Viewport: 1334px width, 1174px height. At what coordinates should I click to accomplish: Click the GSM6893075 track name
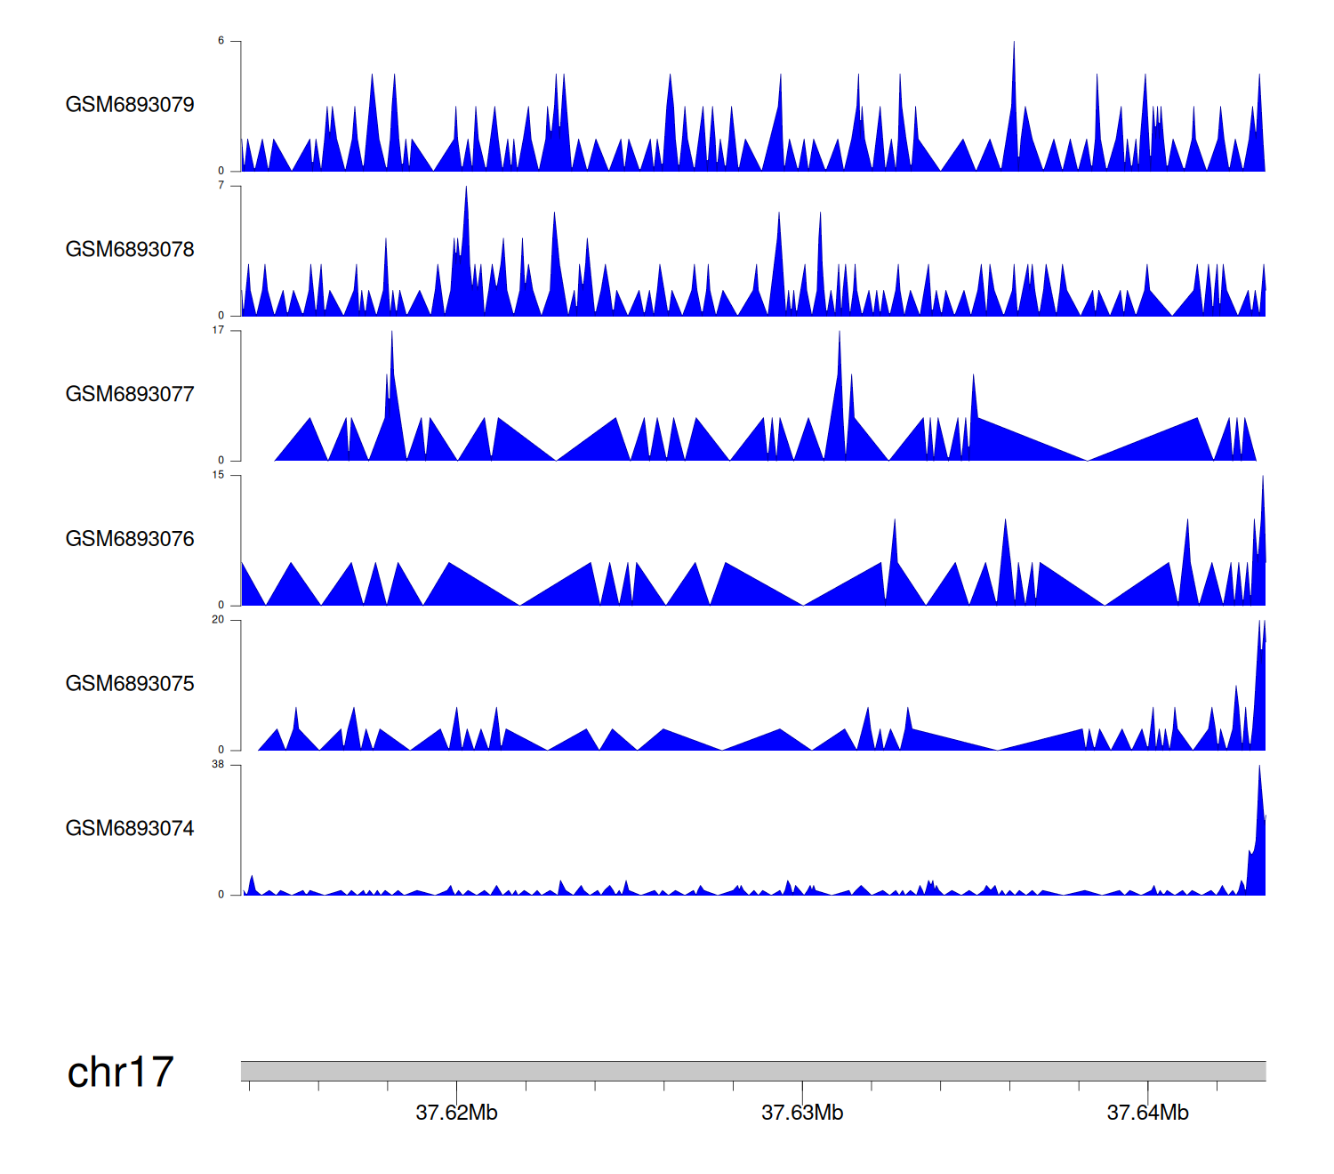(130, 684)
